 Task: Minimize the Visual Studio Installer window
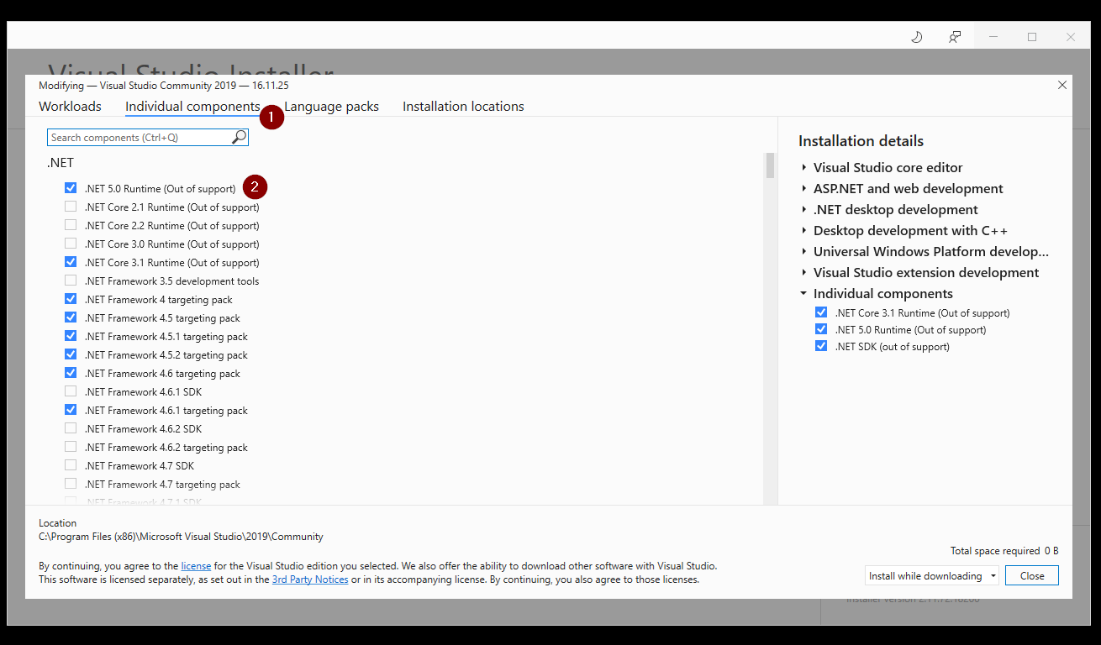click(993, 37)
